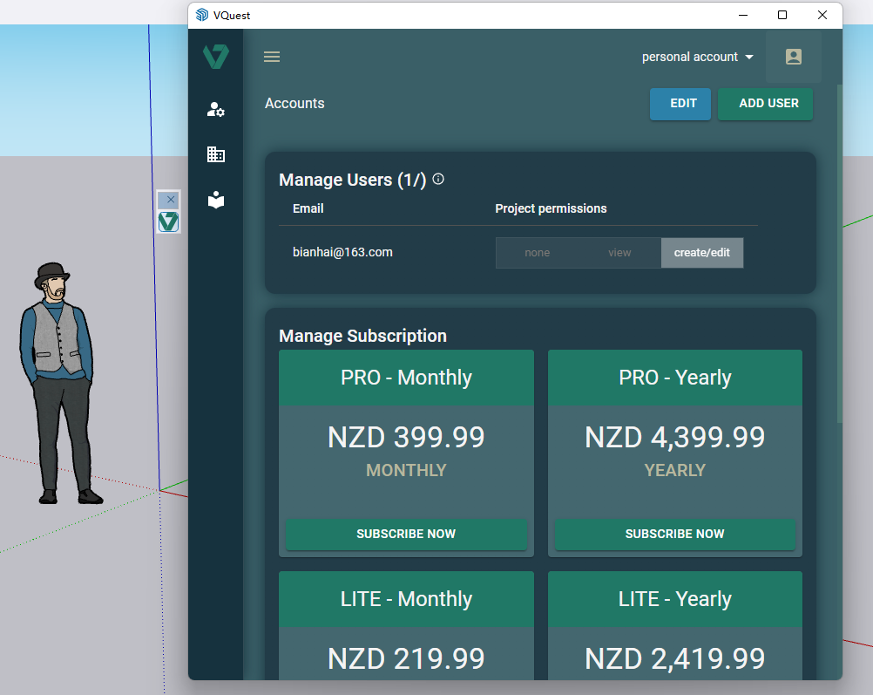The height and width of the screenshot is (695, 873).
Task: Open user settings sidebar icon
Action: point(215,109)
